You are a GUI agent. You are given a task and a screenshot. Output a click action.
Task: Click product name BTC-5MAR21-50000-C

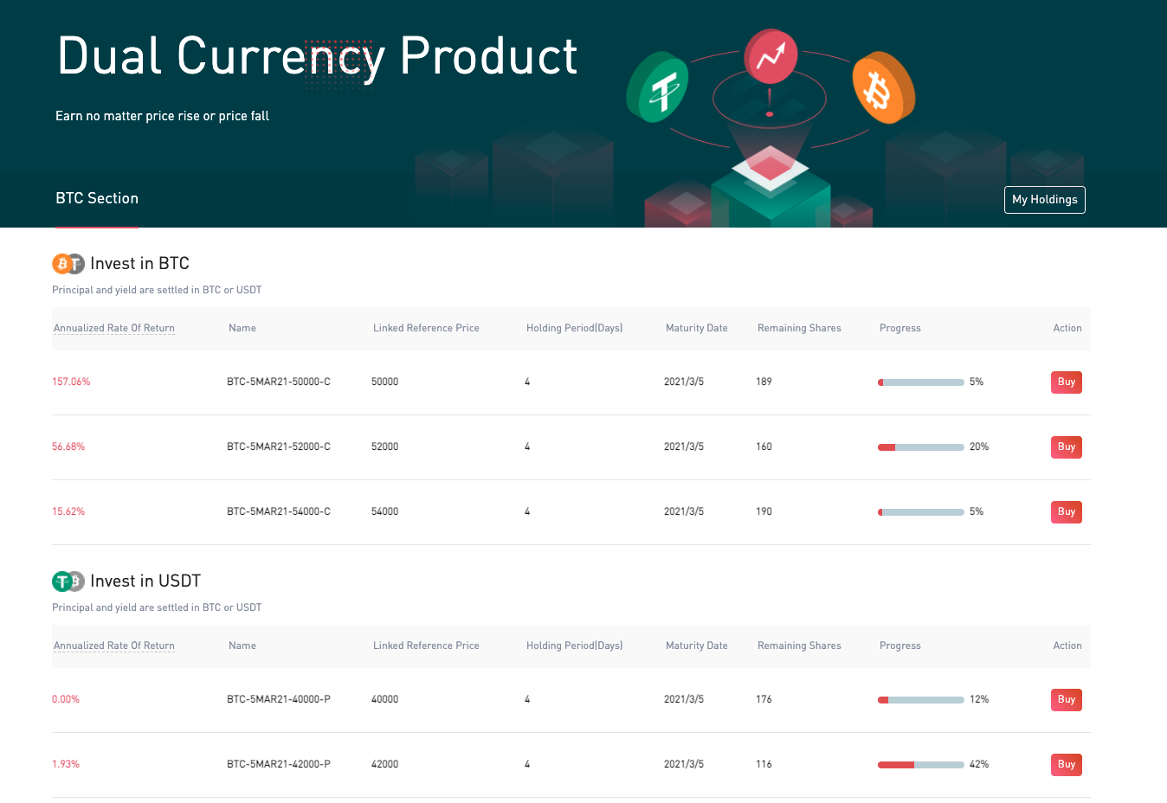[x=279, y=382]
